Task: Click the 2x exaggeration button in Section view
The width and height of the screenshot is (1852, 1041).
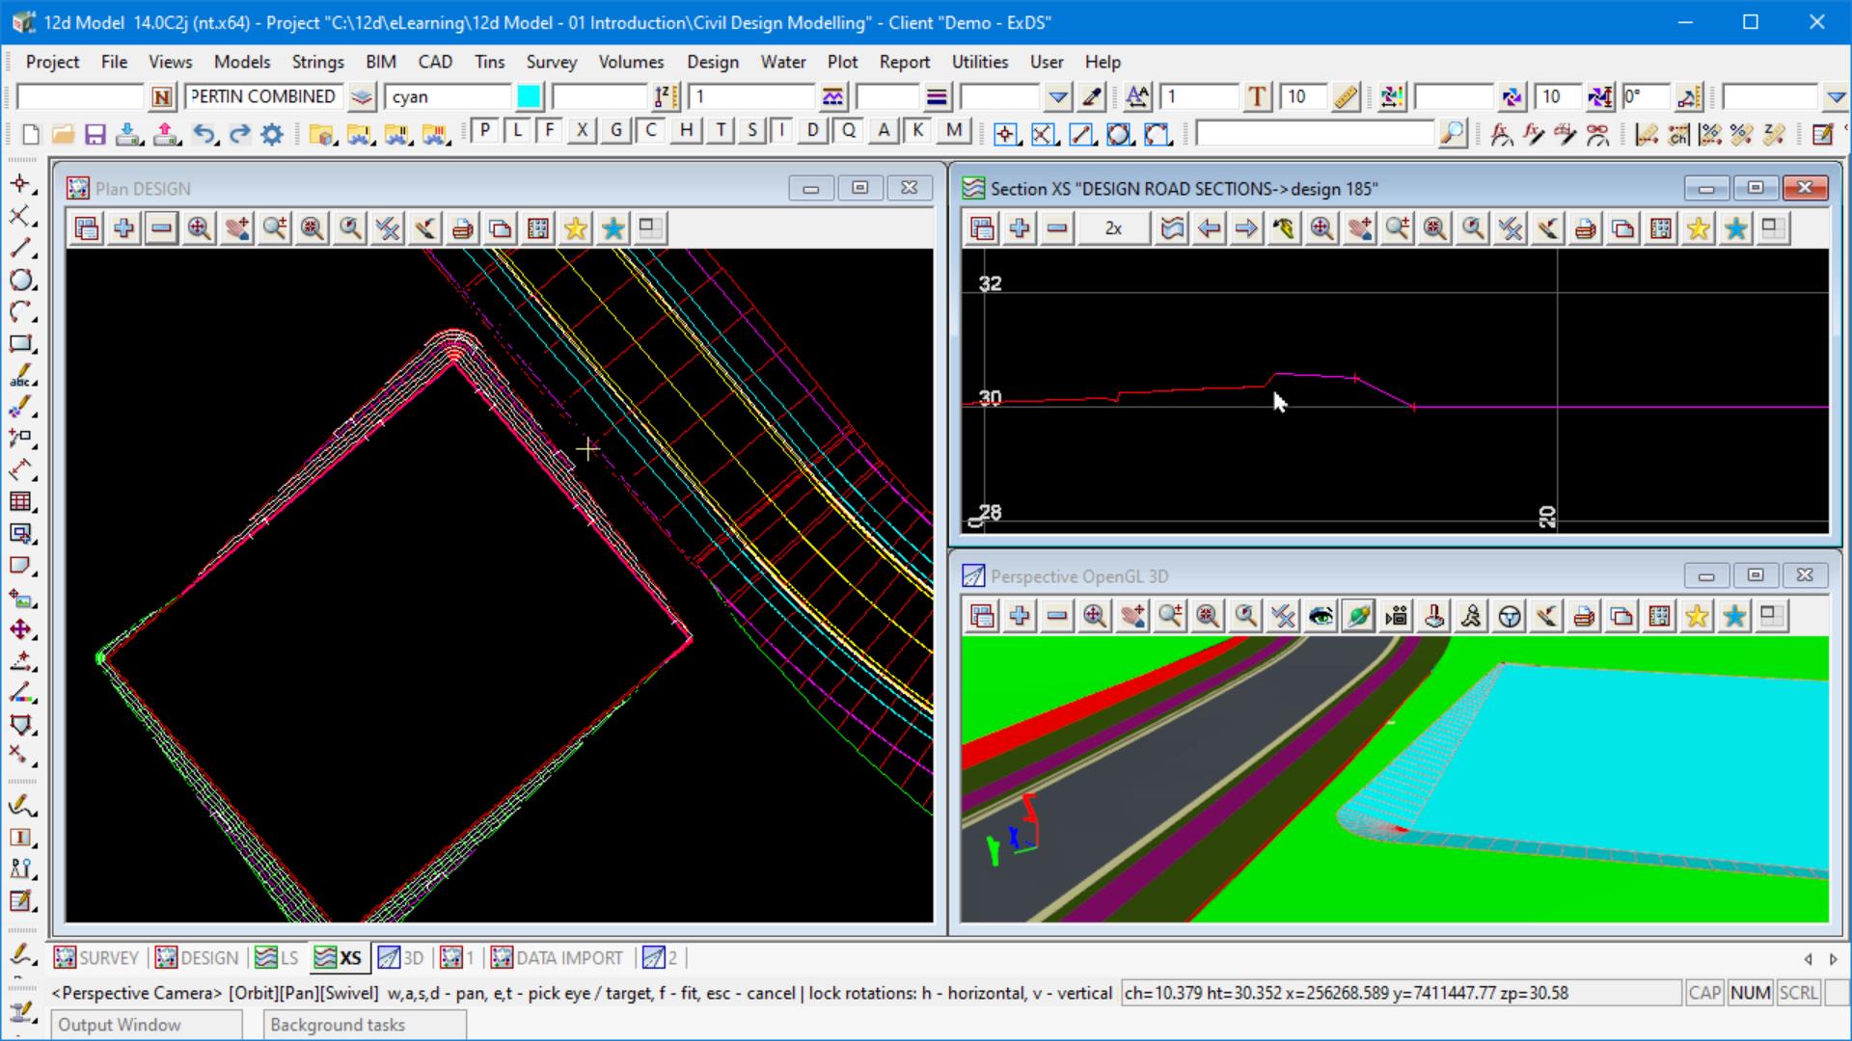Action: pyautogui.click(x=1113, y=228)
